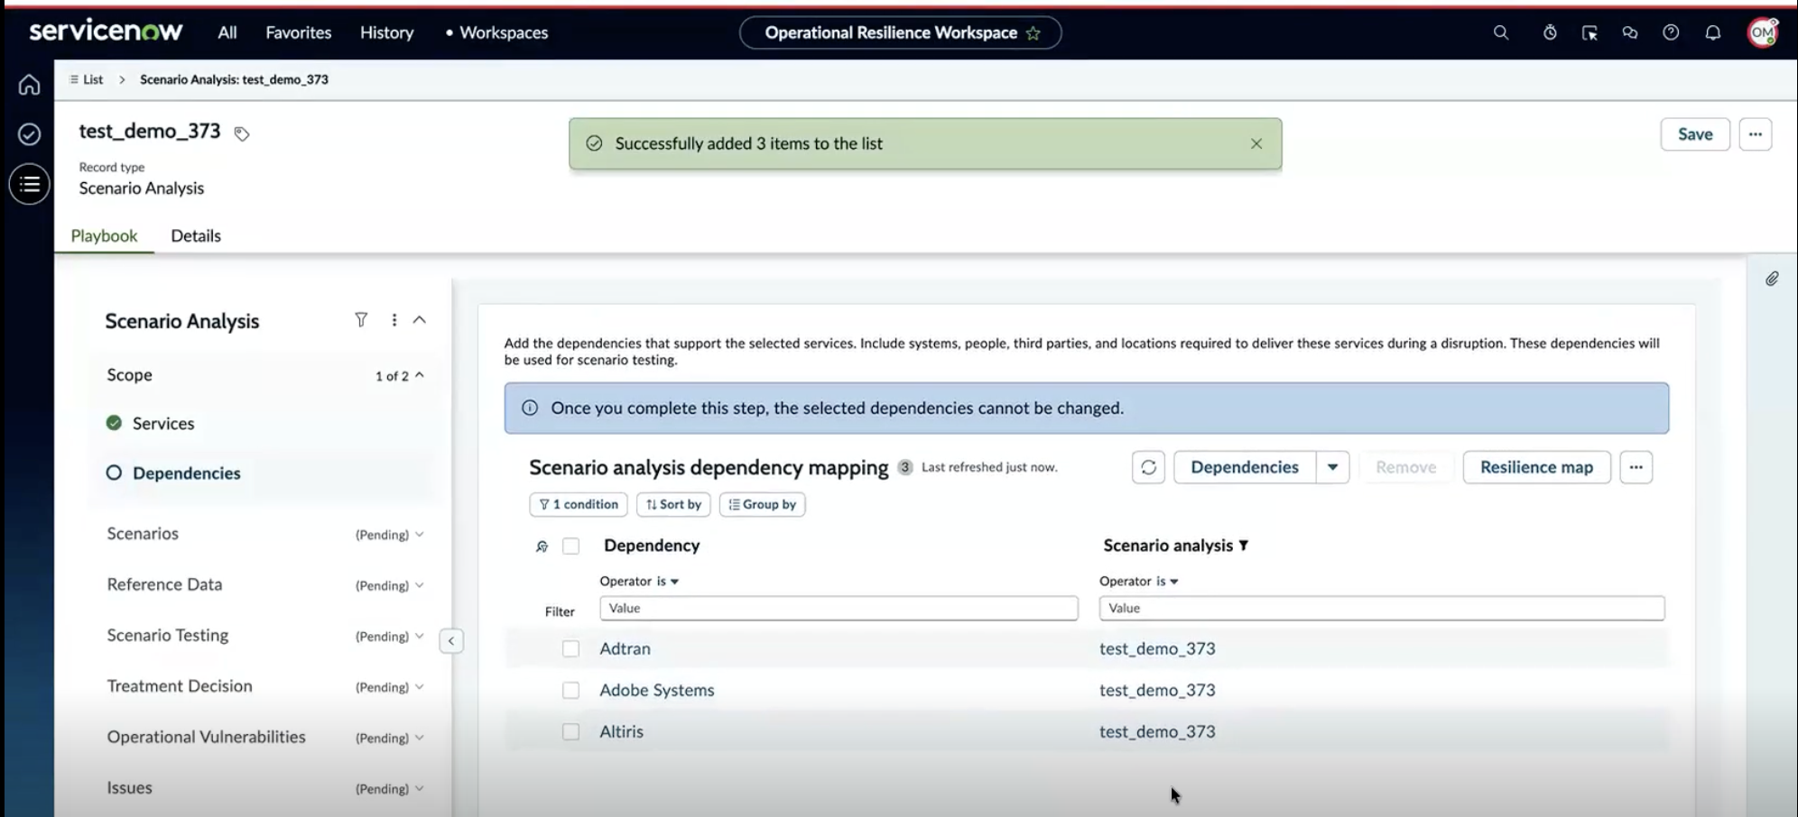
Task: Click the list personalize gear icon
Action: 542,546
